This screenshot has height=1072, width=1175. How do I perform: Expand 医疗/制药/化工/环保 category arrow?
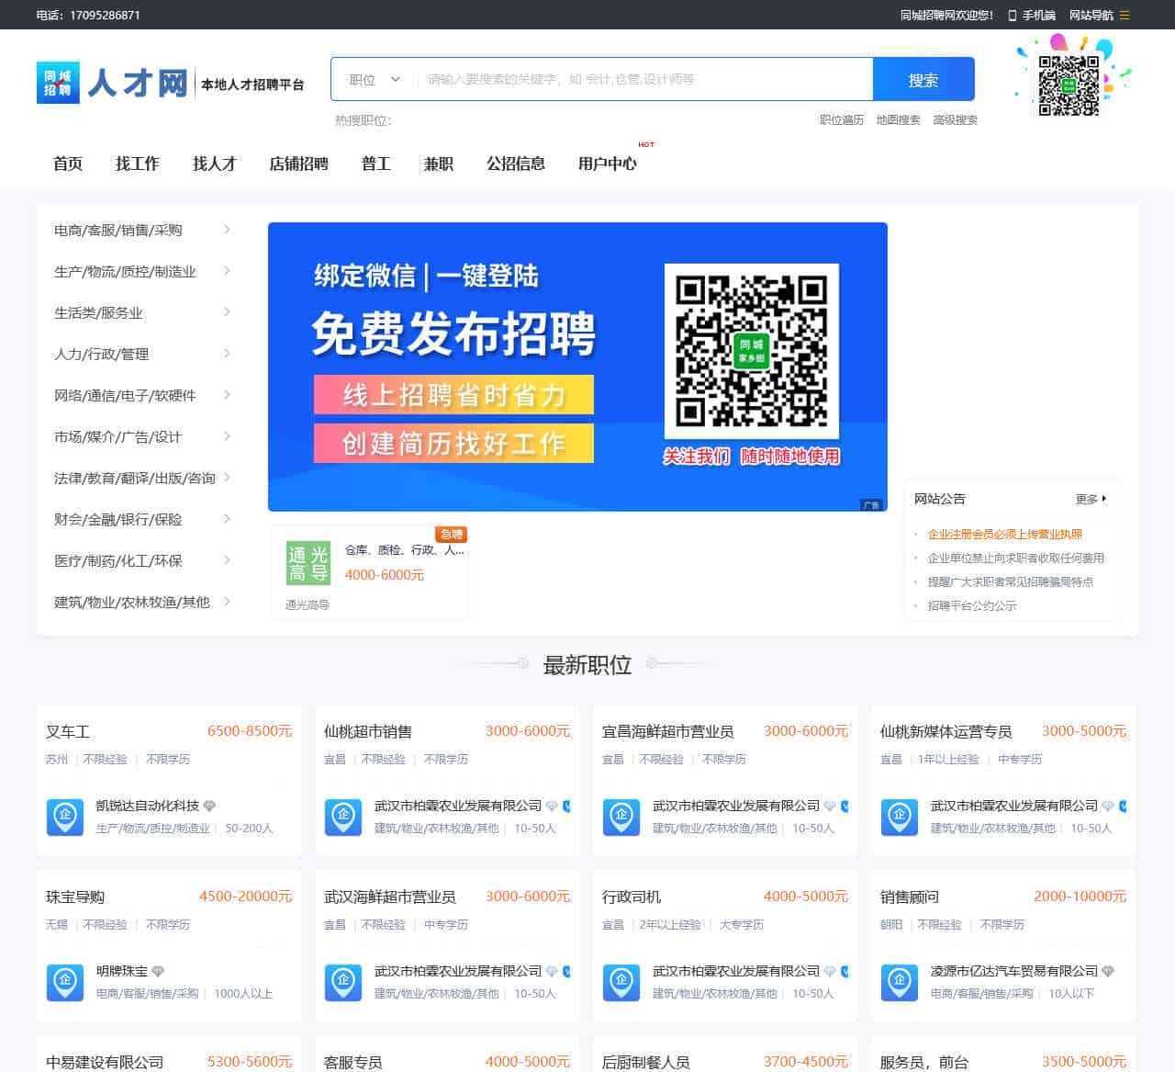(x=227, y=560)
